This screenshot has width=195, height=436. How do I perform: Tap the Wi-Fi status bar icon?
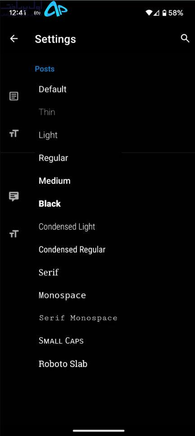click(149, 13)
